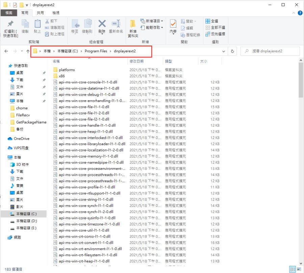Click the Paste clipboard icon
Image resolution: width=304 pixels, height=273 pixels.
click(x=37, y=24)
